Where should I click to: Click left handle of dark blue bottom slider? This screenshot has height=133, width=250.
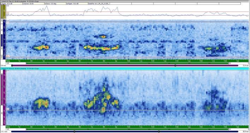pyautogui.click(x=74, y=132)
